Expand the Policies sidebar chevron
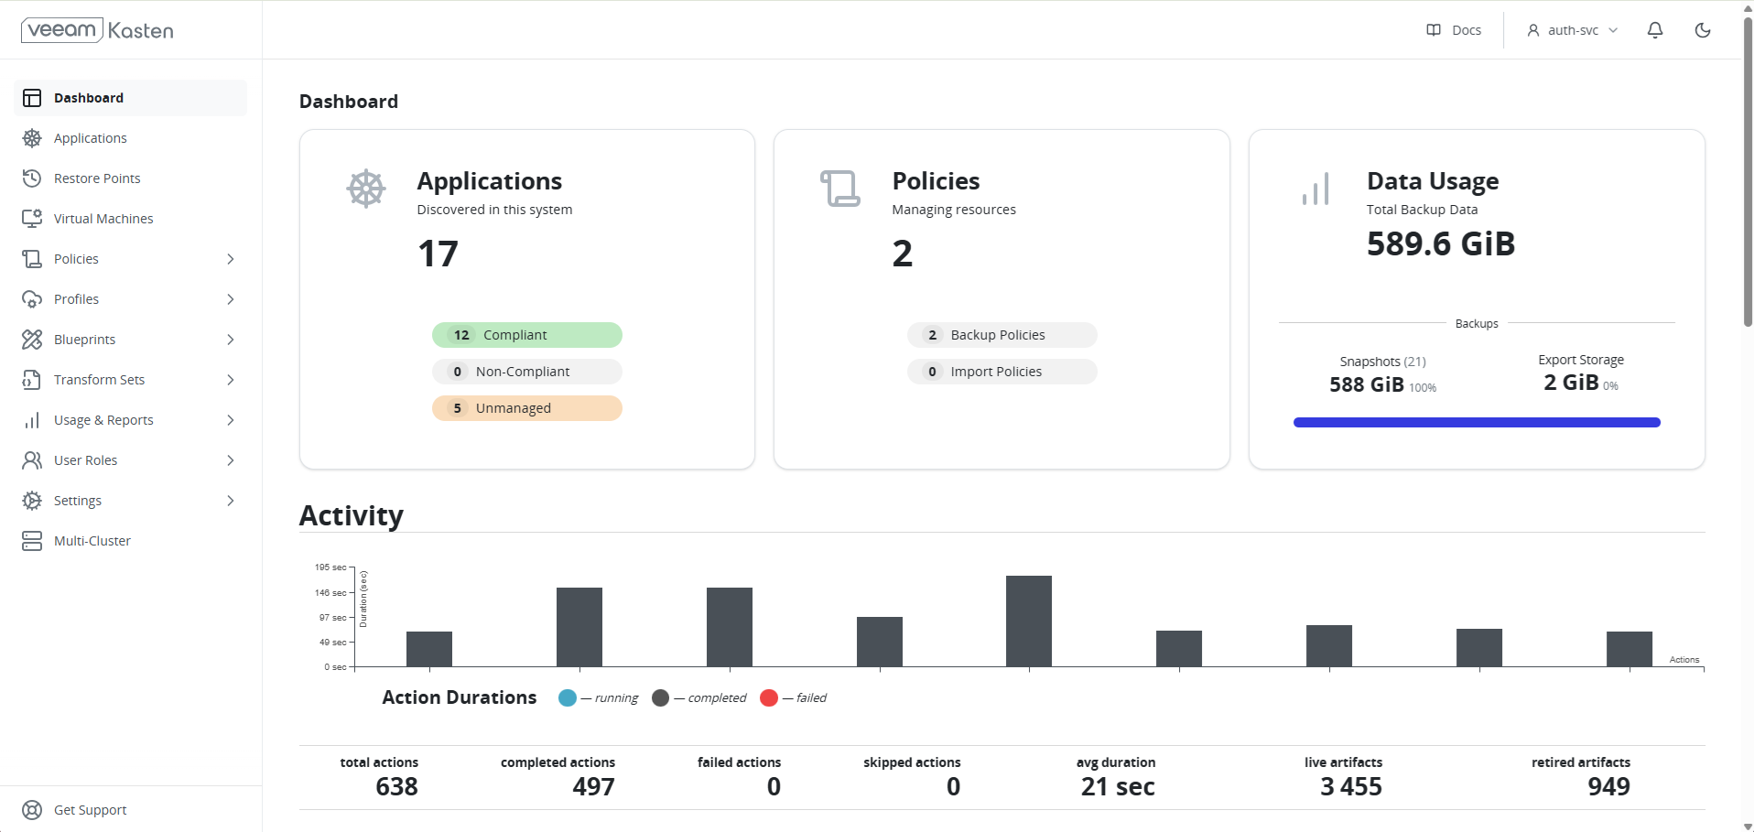 231,259
